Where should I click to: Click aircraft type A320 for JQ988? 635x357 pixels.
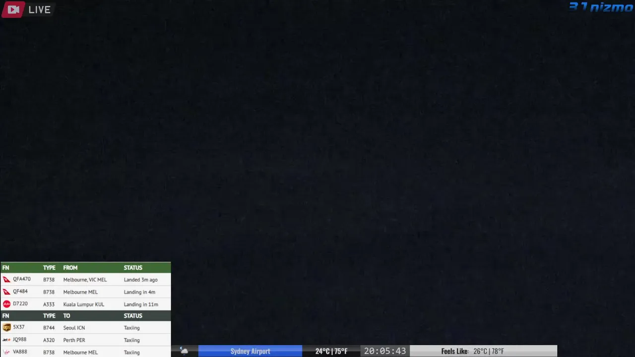(x=49, y=340)
